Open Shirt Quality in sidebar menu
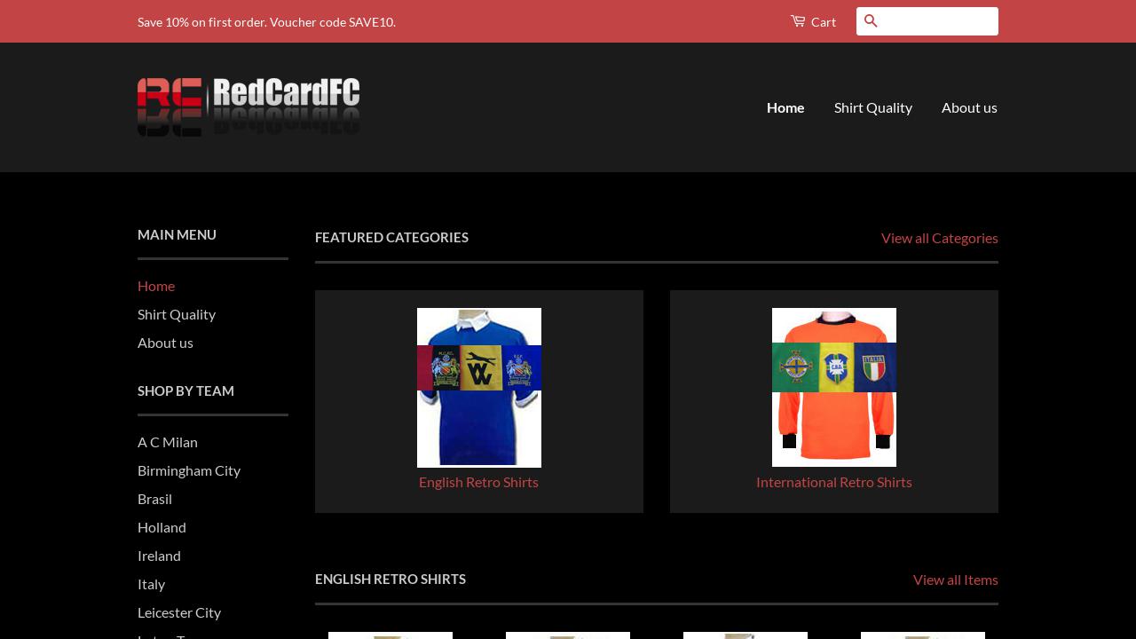 [x=177, y=314]
